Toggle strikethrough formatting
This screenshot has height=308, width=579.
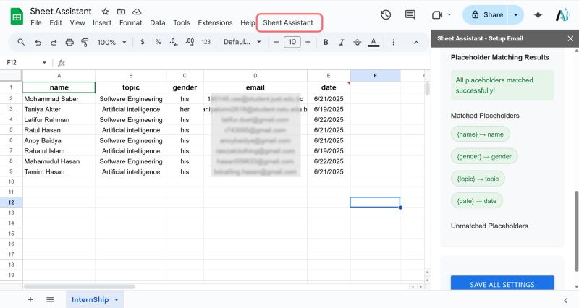pyautogui.click(x=357, y=43)
